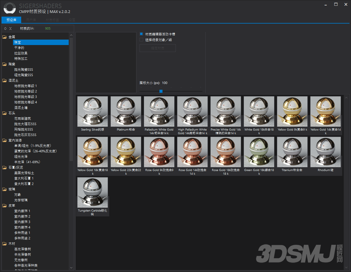Toggle the 选择场景对象/组 checkbox
The height and width of the screenshot is (272, 351).
(141, 40)
